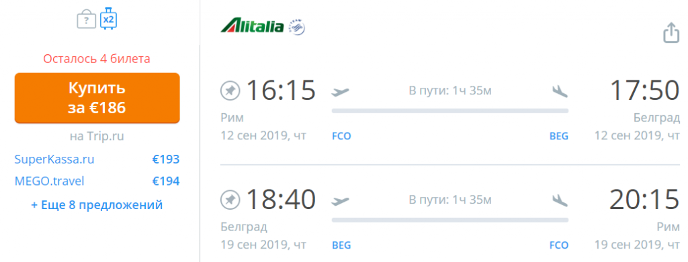This screenshot has width=688, height=262.
Task: Click takeoff plane icon on return flight
Action: [x=341, y=201]
